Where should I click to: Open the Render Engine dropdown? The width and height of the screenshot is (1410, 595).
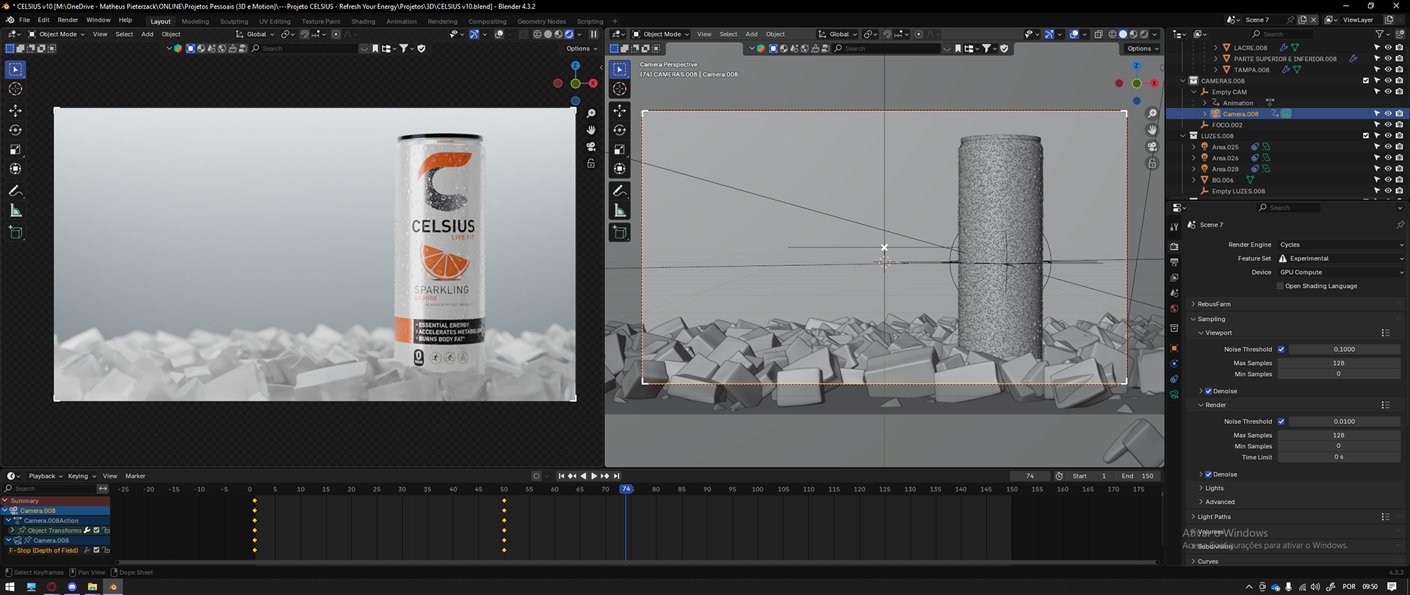pos(1341,245)
